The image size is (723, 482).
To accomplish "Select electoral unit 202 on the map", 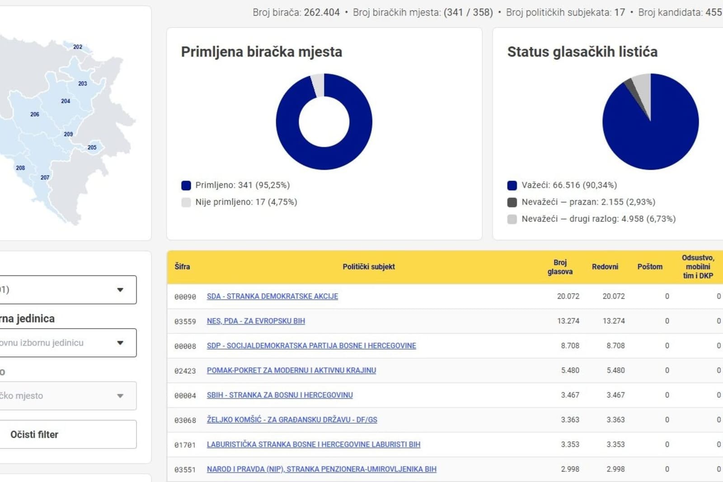I will [78, 47].
